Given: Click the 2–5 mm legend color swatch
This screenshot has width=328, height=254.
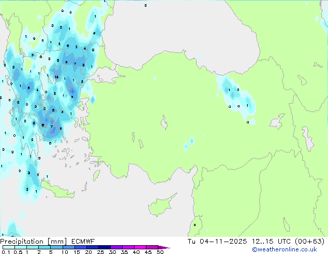Looking at the screenshot, I should pos(44,247).
